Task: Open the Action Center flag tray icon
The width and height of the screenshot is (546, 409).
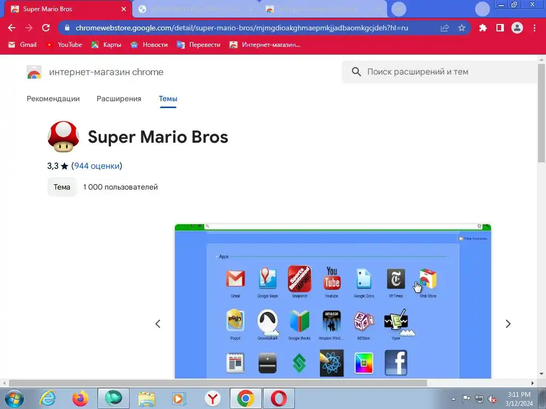Action: [x=466, y=399]
